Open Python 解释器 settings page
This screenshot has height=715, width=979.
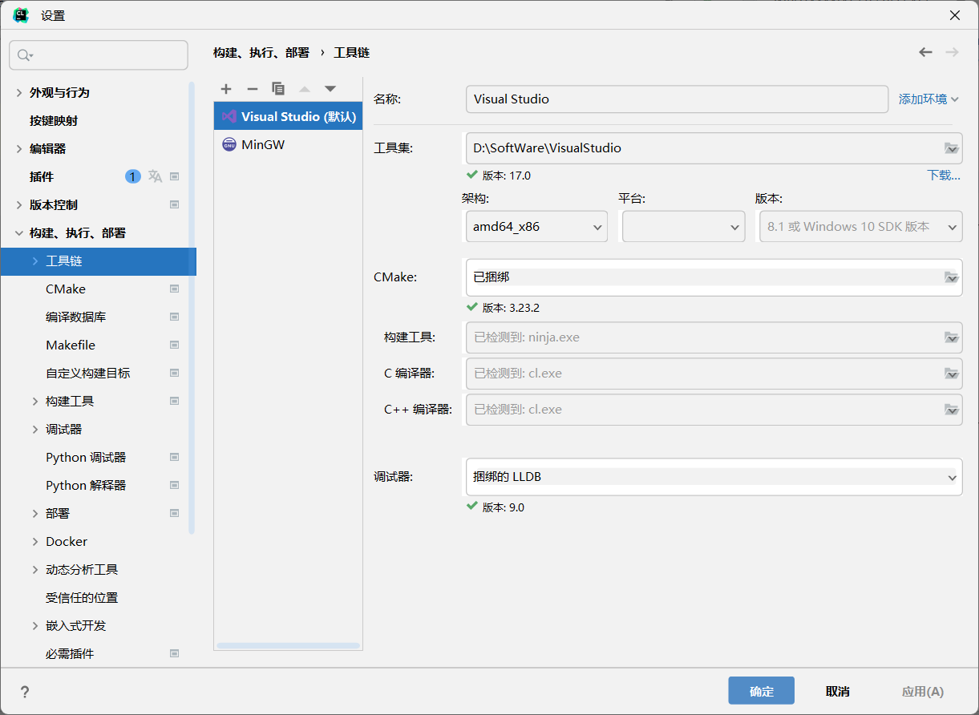[x=86, y=485]
